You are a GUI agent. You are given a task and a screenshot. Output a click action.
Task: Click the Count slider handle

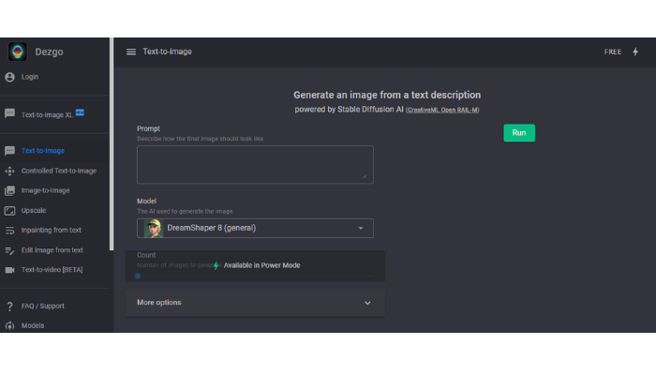pyautogui.click(x=138, y=277)
